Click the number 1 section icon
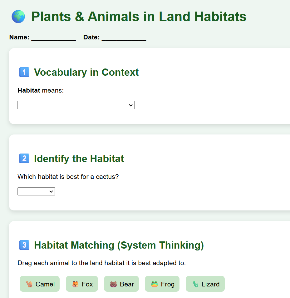This screenshot has width=290, height=298. point(24,72)
